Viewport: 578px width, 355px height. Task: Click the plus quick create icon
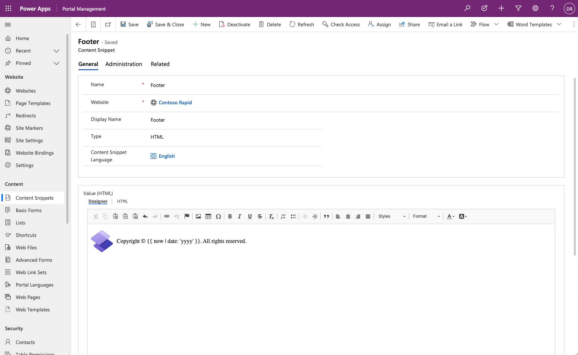pyautogui.click(x=501, y=8)
